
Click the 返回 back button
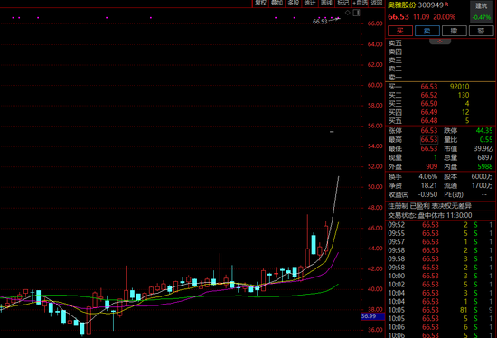[377, 3]
